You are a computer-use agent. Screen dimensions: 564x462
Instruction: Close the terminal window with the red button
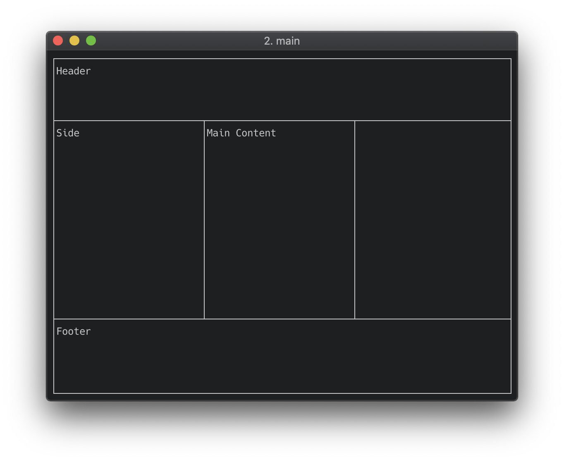click(58, 40)
